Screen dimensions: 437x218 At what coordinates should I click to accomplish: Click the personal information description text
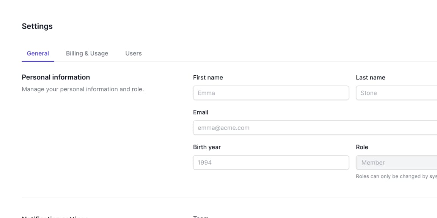coord(83,89)
